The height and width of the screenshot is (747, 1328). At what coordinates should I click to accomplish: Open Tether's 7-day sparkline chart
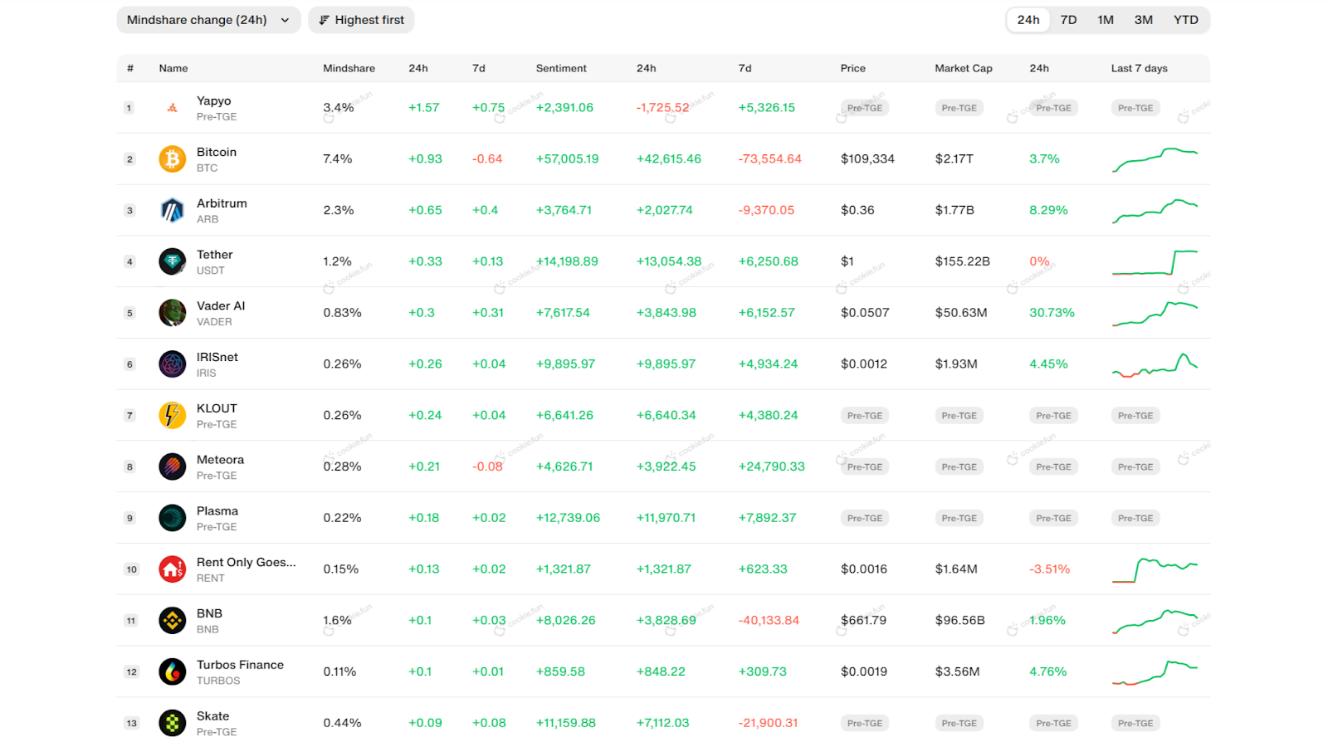click(x=1155, y=262)
